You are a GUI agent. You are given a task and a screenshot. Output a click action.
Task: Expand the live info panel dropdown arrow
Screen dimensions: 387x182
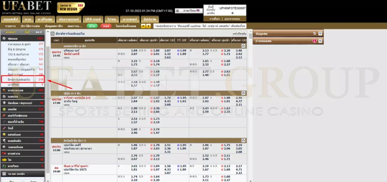[320, 33]
